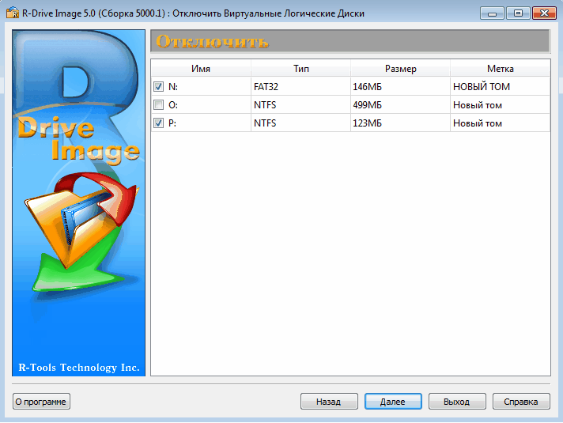The width and height of the screenshot is (563, 423).
Task: Proceed with the Далее button
Action: (393, 402)
